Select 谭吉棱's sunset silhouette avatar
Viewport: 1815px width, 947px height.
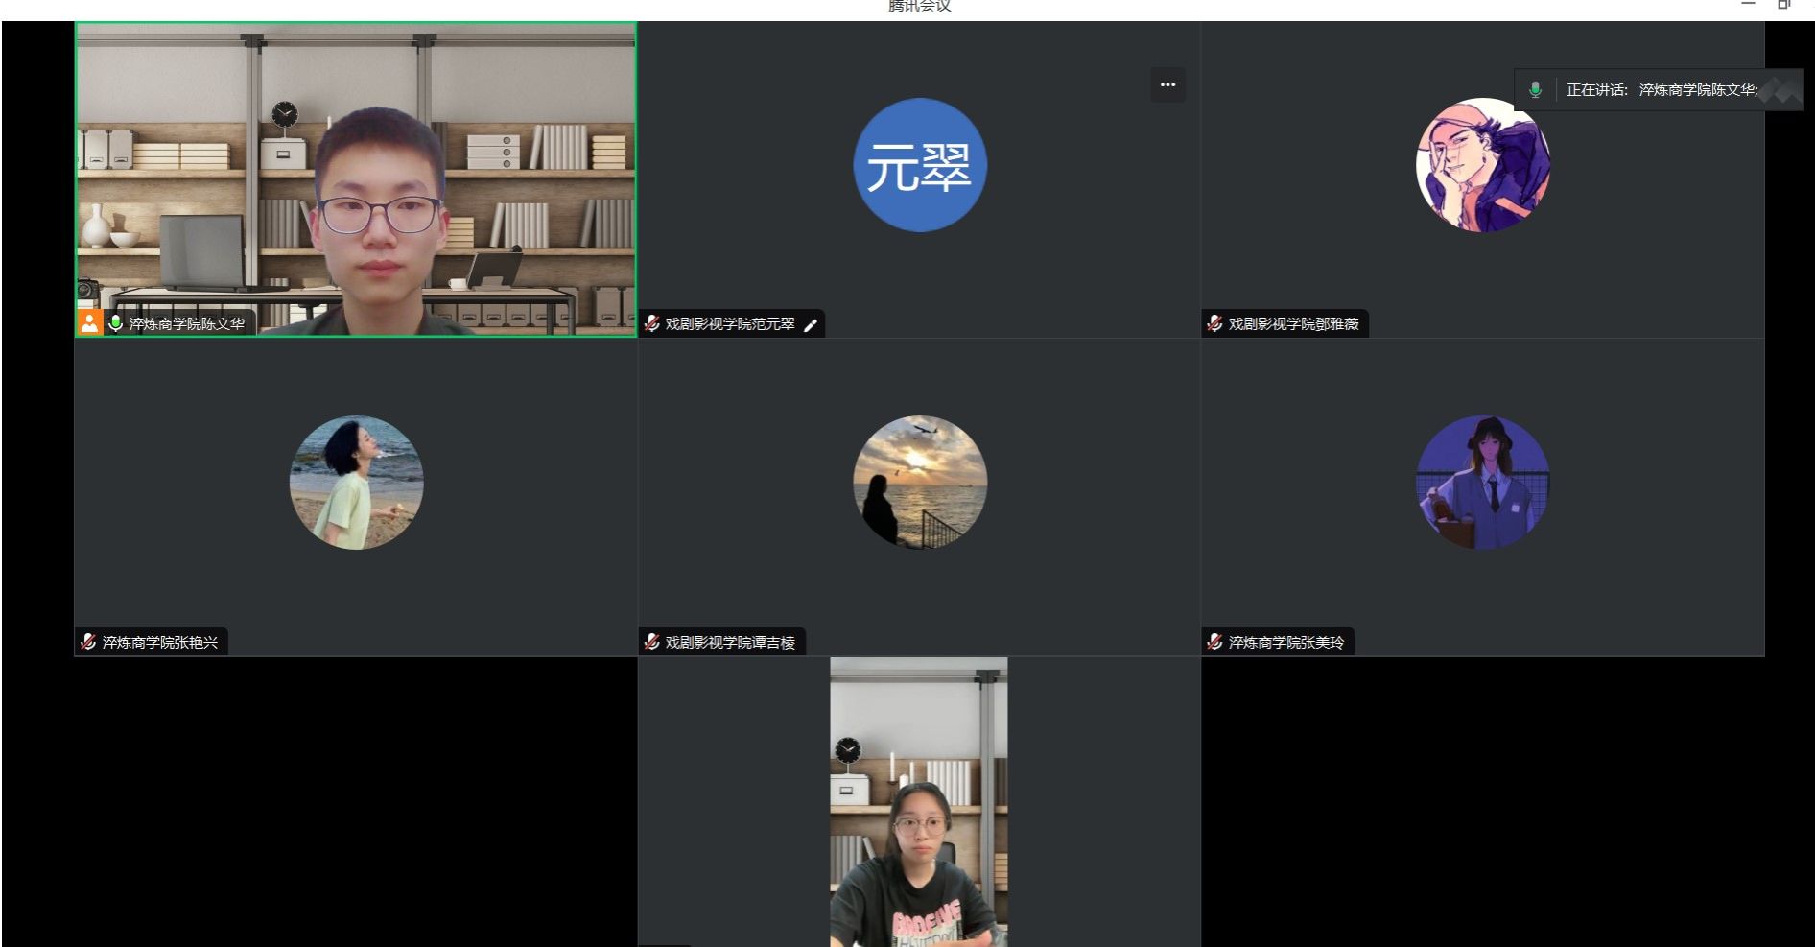coord(919,483)
